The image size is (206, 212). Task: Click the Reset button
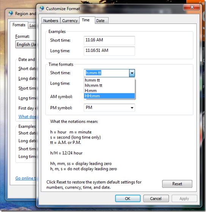[x=177, y=184]
